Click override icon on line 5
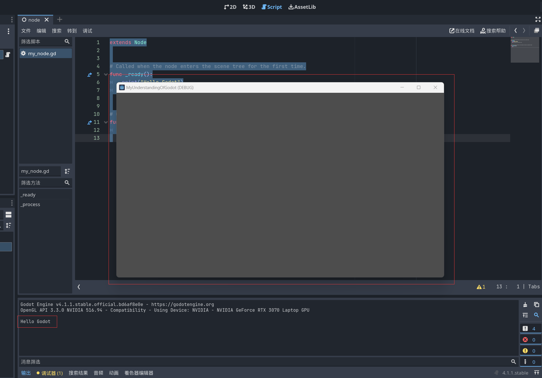The height and width of the screenshot is (378, 542). 90,75
